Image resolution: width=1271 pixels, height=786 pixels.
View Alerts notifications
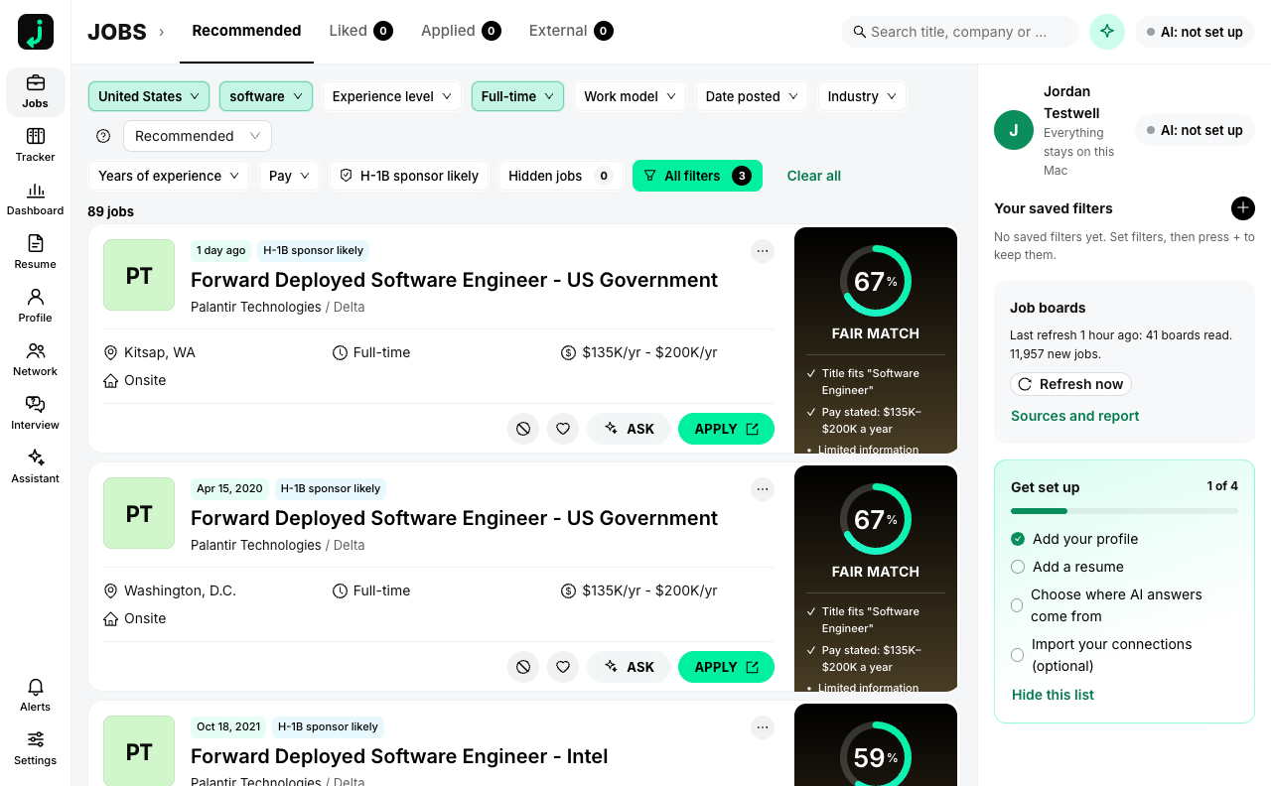[x=36, y=695]
